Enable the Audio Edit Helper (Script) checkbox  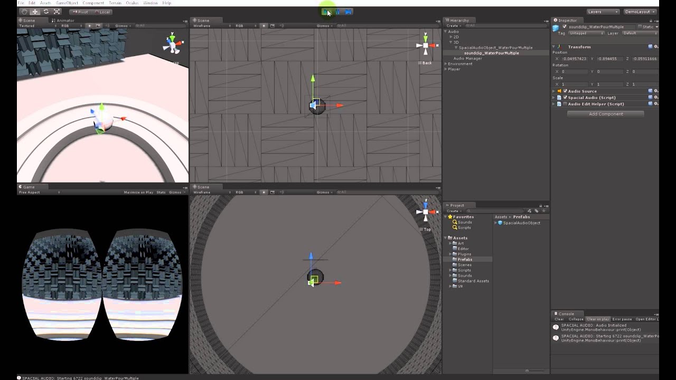pos(565,103)
